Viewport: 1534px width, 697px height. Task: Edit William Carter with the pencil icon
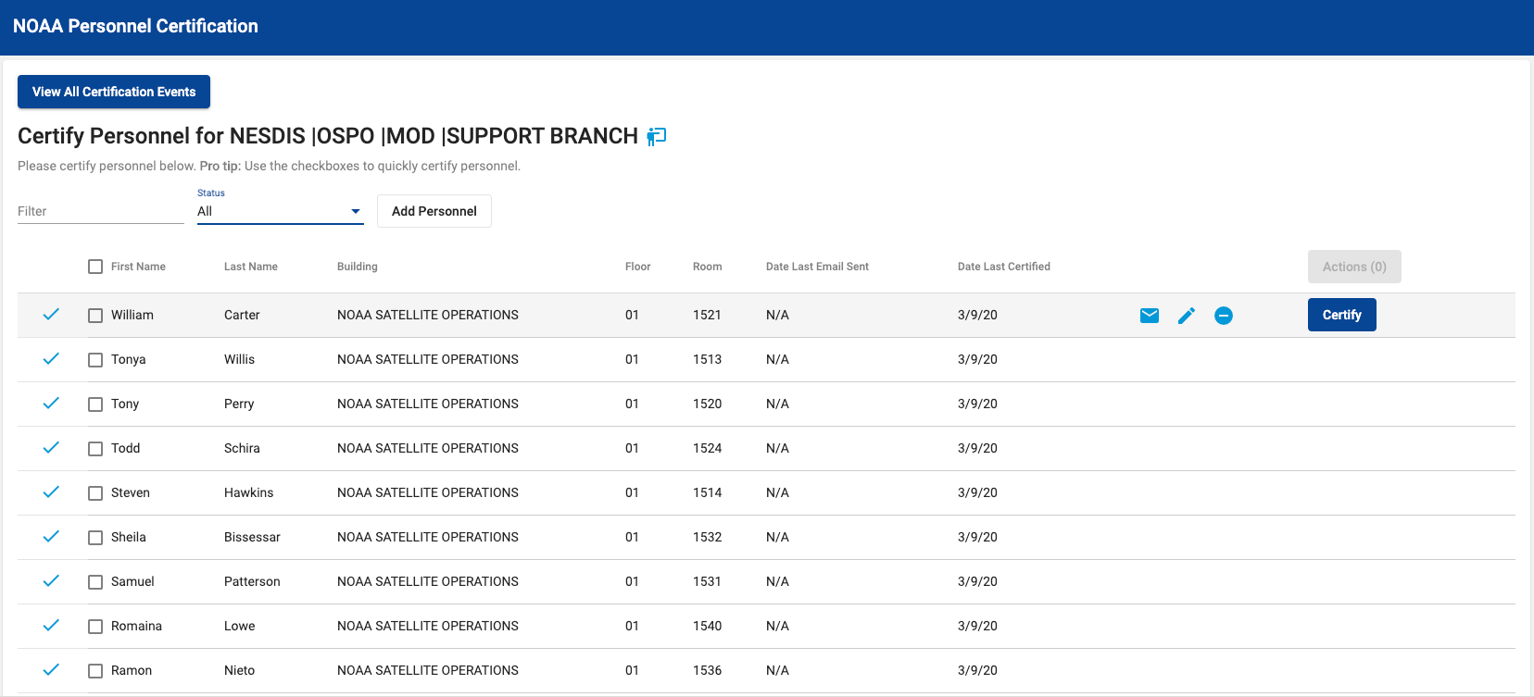click(x=1187, y=316)
